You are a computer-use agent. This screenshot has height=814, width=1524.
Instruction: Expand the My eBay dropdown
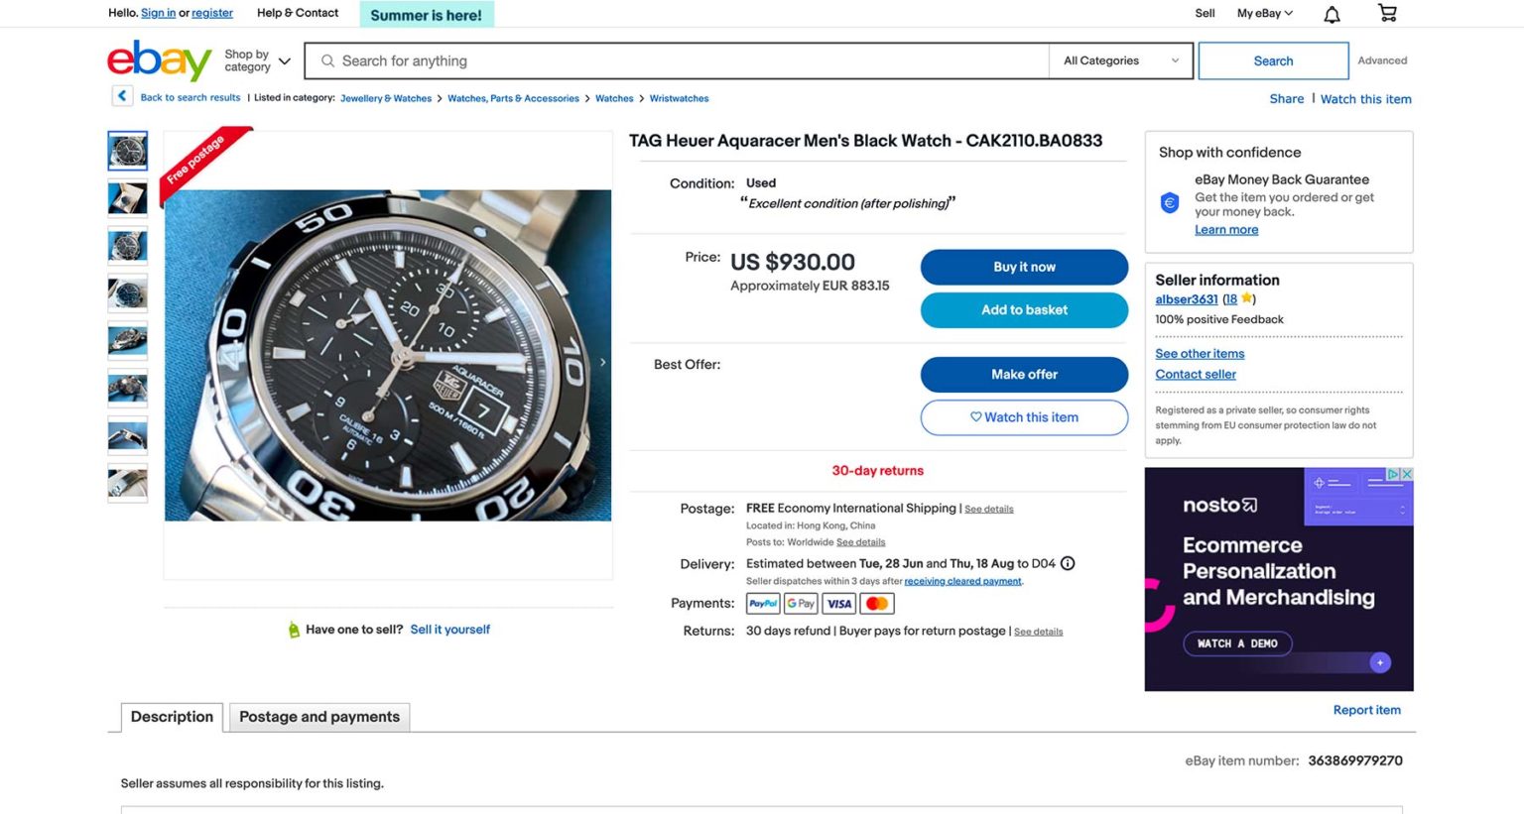pos(1263,13)
